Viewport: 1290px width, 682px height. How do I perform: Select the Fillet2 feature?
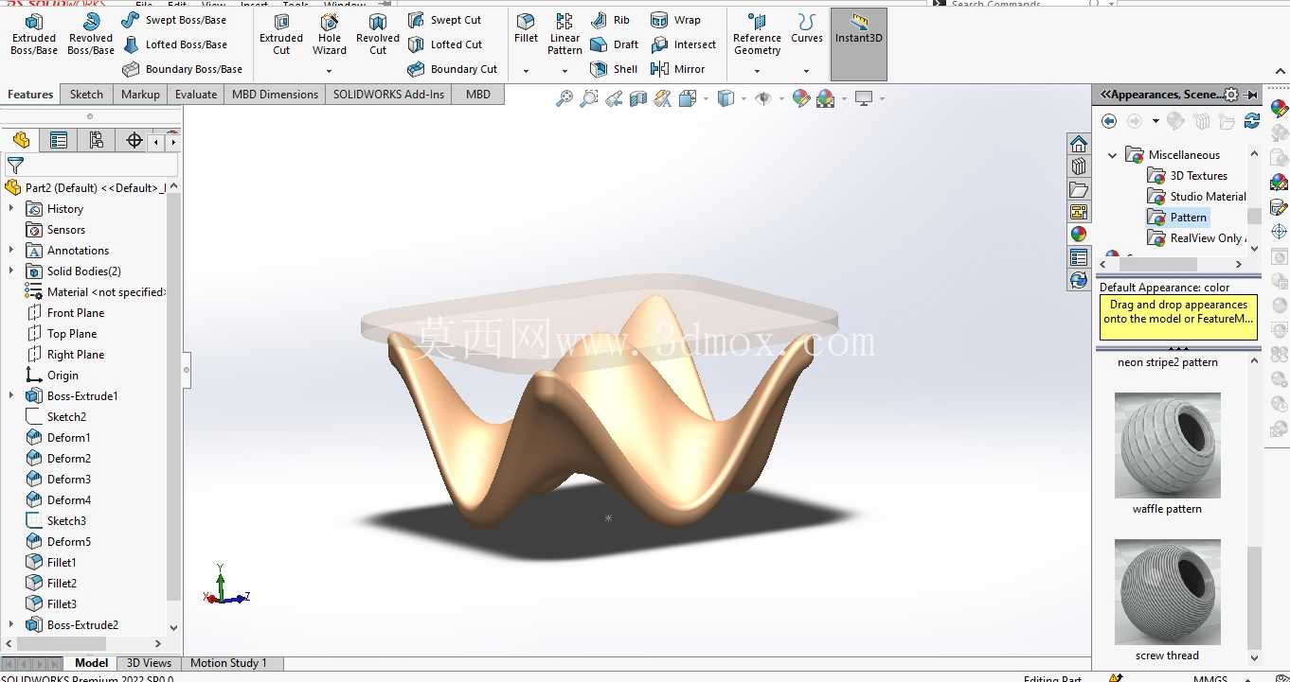52,584
